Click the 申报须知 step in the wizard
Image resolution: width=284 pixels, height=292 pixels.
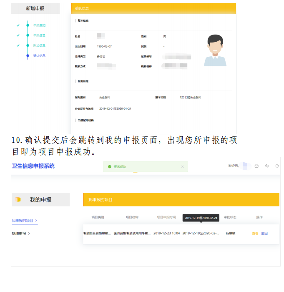click(x=39, y=25)
